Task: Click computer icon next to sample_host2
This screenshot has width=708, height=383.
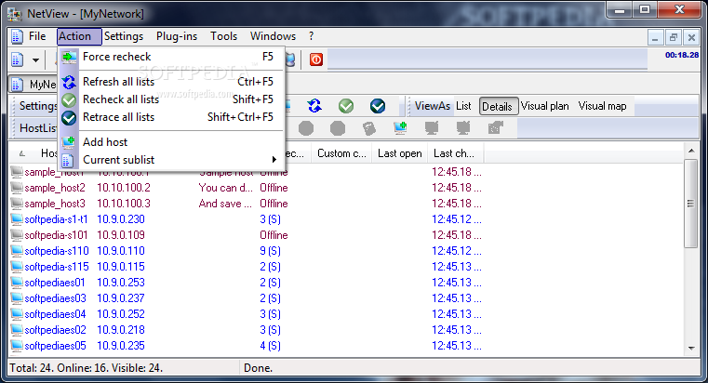Action: coord(17,188)
